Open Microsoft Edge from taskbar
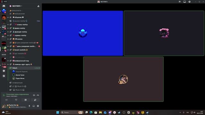The width and height of the screenshot is (205, 115). [91, 112]
